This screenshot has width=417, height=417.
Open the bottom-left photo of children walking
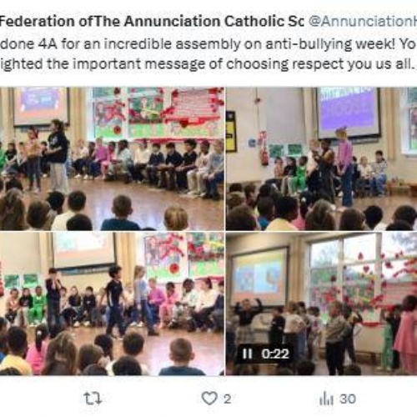click(x=112, y=304)
